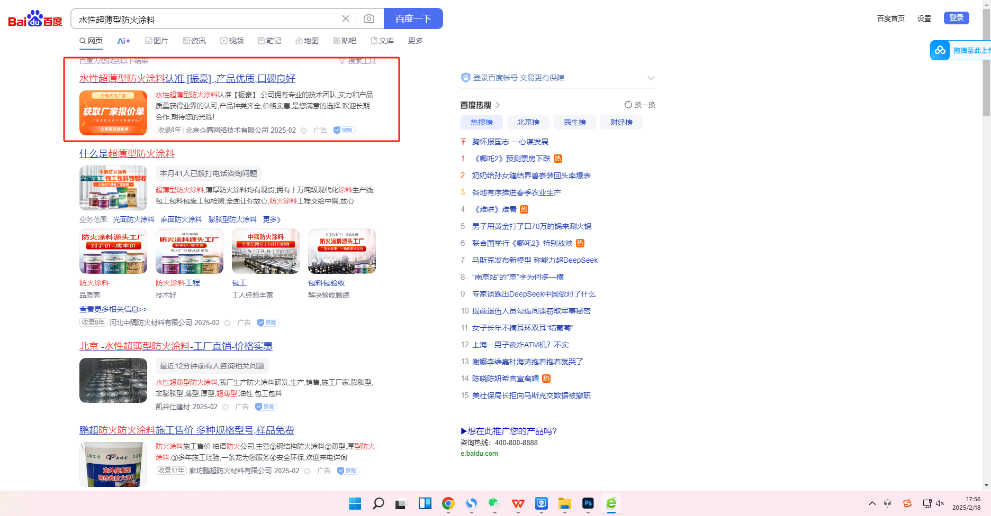Click the 保障 badge under 河北中隅防火材料有限公司
The width and height of the screenshot is (991, 516).
coord(268,322)
